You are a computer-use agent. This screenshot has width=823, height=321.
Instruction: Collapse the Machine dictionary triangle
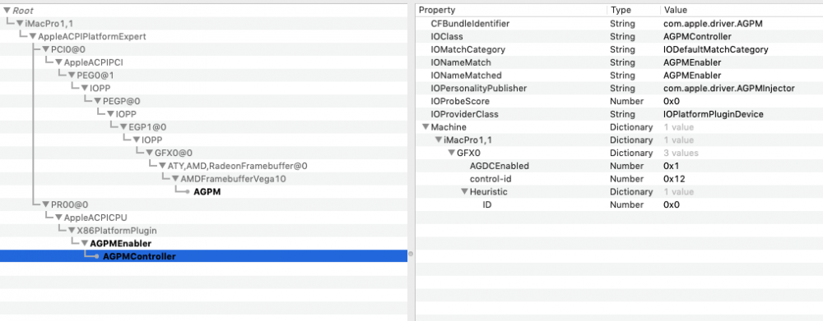(425, 127)
